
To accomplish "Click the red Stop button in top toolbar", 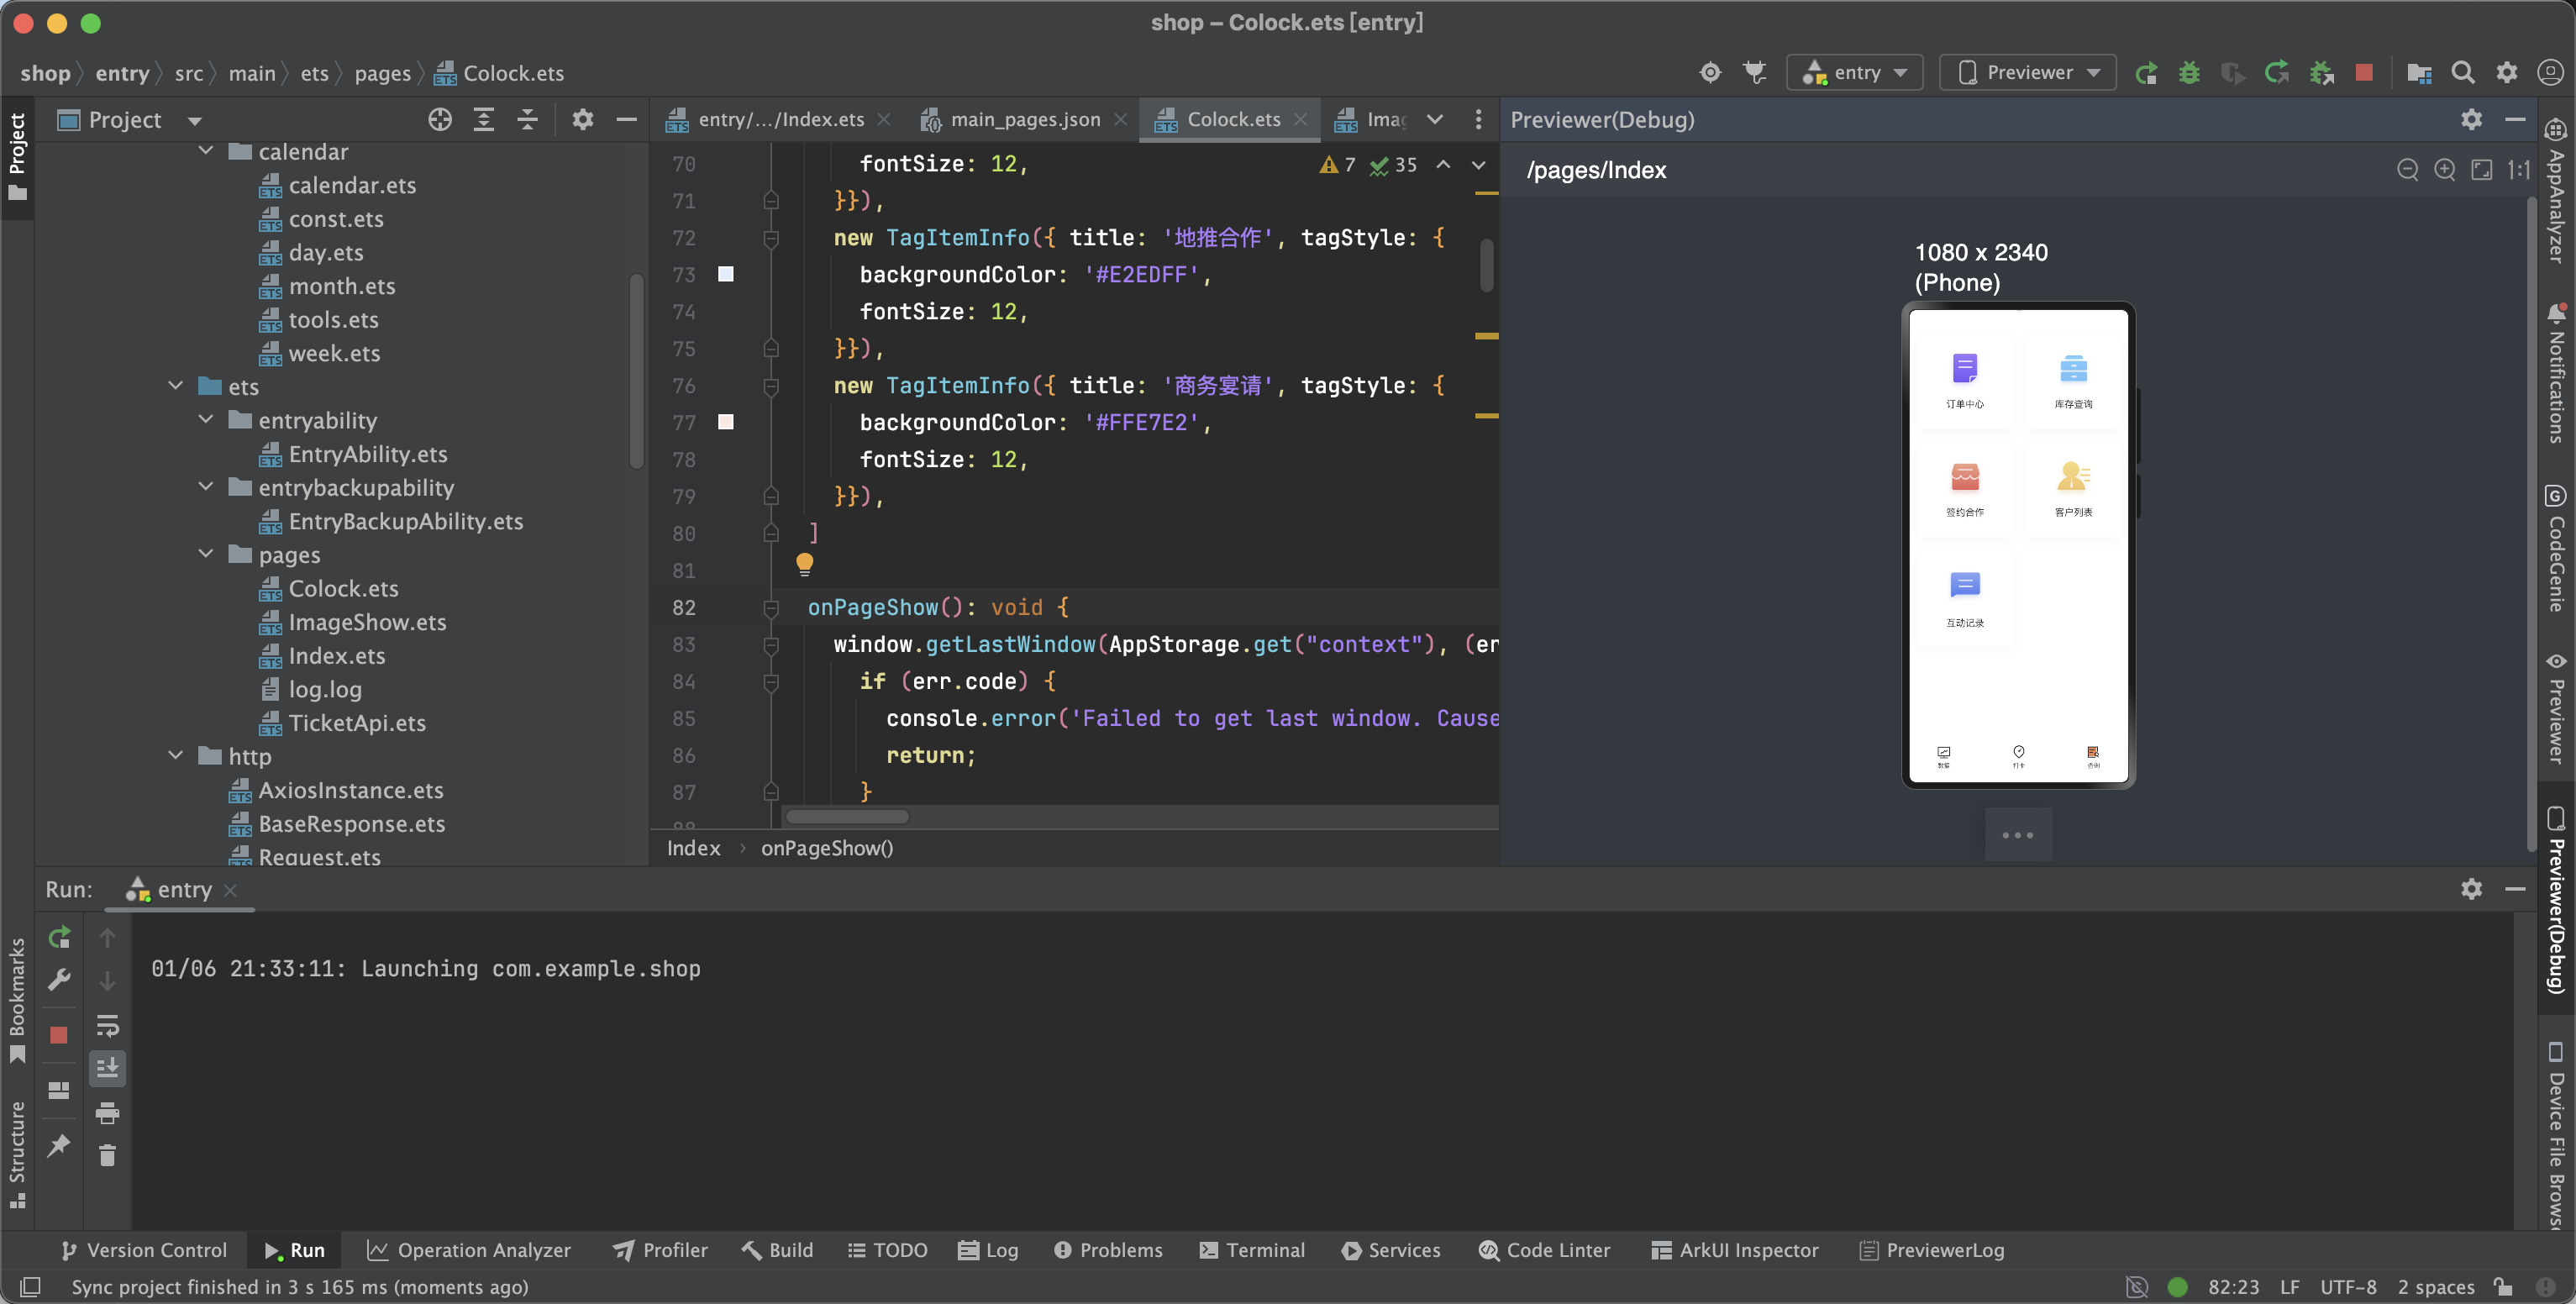I will pos(2364,73).
